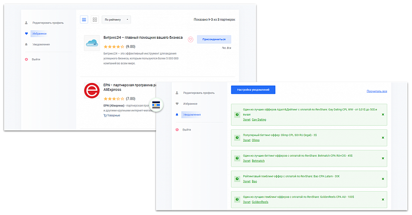412x215 pixels.
Task: Toggle the favorite heart for Битрикс24
Action: click(190, 39)
